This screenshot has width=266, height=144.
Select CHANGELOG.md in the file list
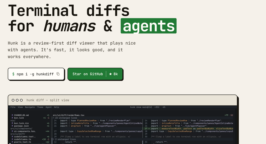coord(21,115)
